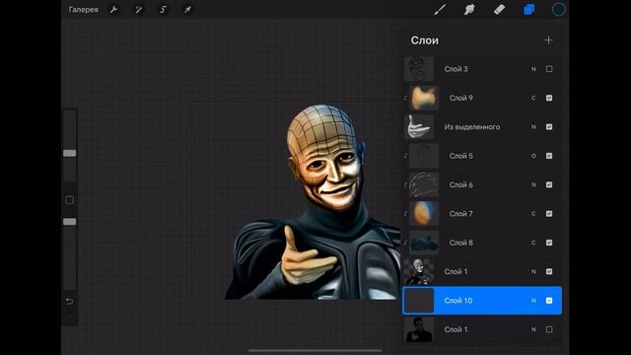The image size is (631, 355).
Task: Click the Слой 7 orange-blue thumbnail
Action: 424,214
